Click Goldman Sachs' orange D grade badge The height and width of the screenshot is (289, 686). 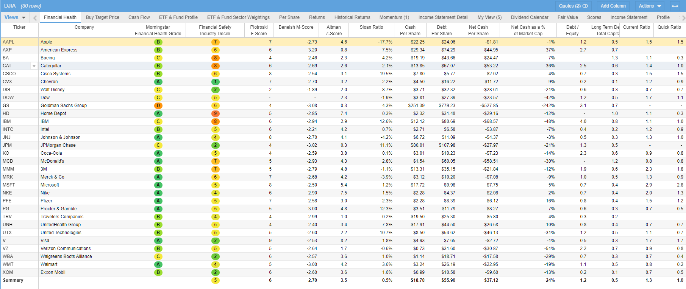(158, 106)
